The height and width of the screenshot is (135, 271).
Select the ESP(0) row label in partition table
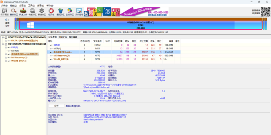tap(57, 45)
